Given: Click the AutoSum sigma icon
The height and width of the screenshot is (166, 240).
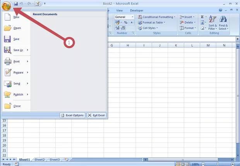Looking at the screenshot, I should (202, 17).
